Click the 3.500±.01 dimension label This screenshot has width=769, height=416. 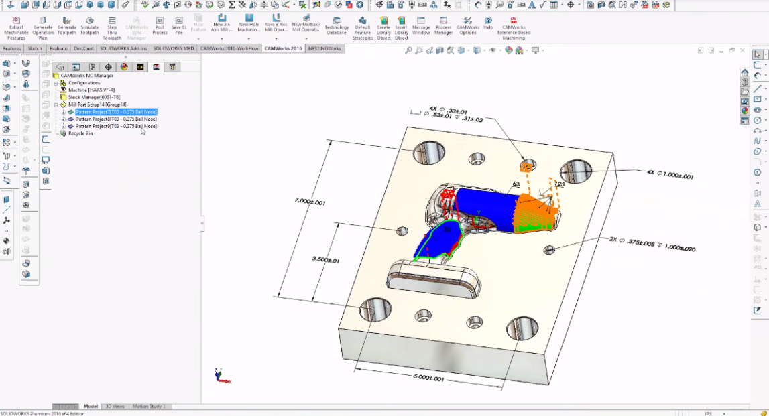tap(325, 259)
